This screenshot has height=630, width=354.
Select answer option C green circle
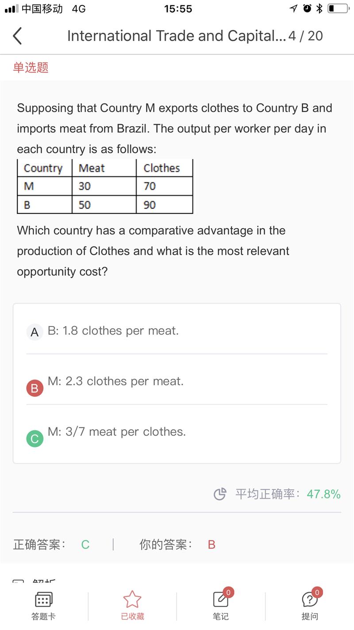[x=35, y=439]
